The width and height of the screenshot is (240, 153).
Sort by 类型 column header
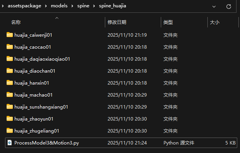click(168, 22)
